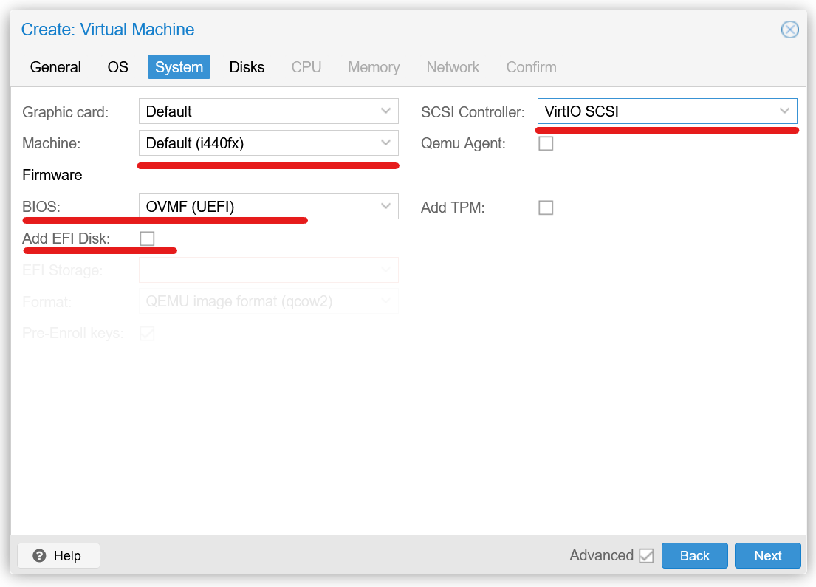Enable the Add TPM checkbox

546,207
